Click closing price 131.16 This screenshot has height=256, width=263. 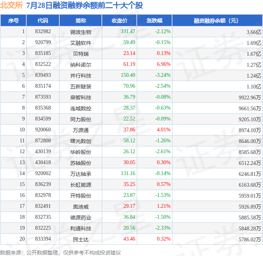(x=128, y=174)
